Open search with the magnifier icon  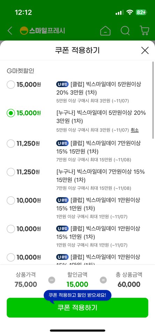125,31
